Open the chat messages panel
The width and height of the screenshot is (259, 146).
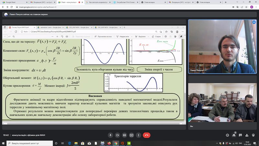click(240, 135)
